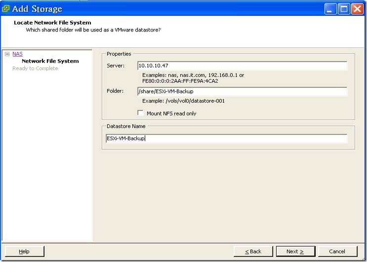Screen dimensions: 367x262
Task: Click into the Folder path field
Action: pos(242,91)
